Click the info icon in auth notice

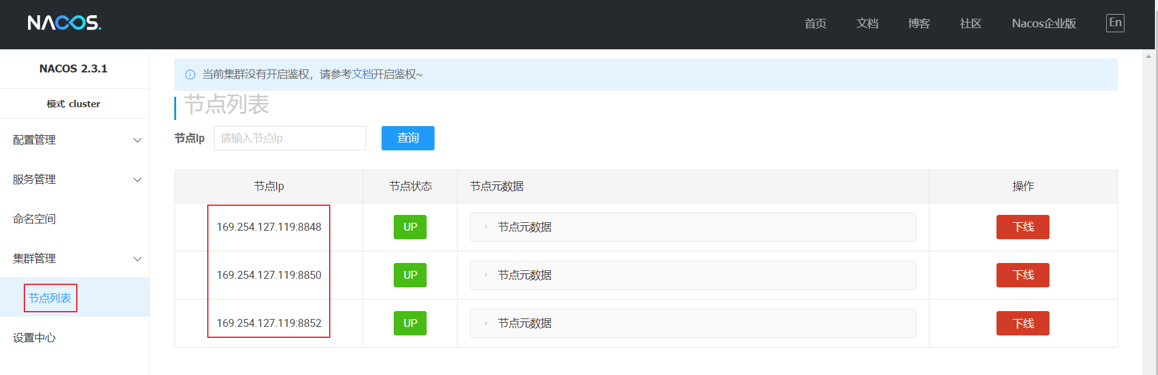190,75
